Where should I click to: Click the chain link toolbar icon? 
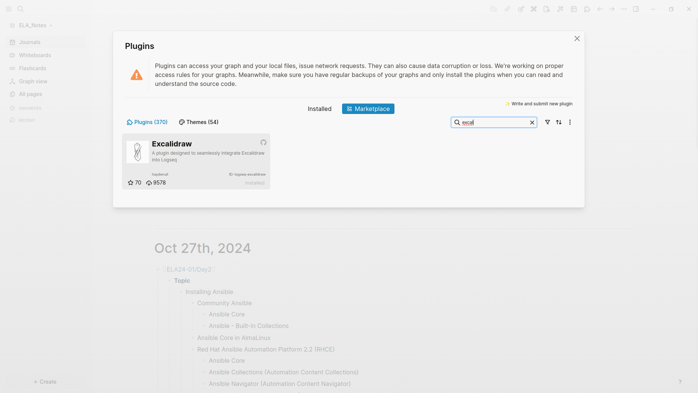tap(507, 9)
